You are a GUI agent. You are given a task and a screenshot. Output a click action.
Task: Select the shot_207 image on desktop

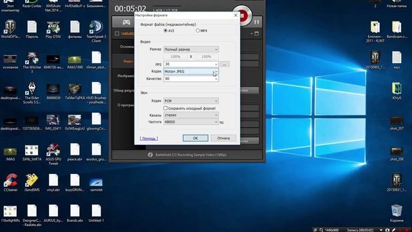tap(397, 123)
